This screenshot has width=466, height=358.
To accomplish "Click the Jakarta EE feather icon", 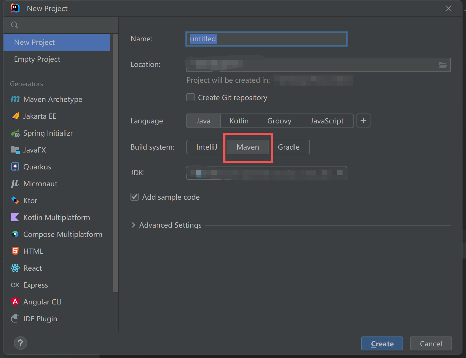I will tap(15, 116).
